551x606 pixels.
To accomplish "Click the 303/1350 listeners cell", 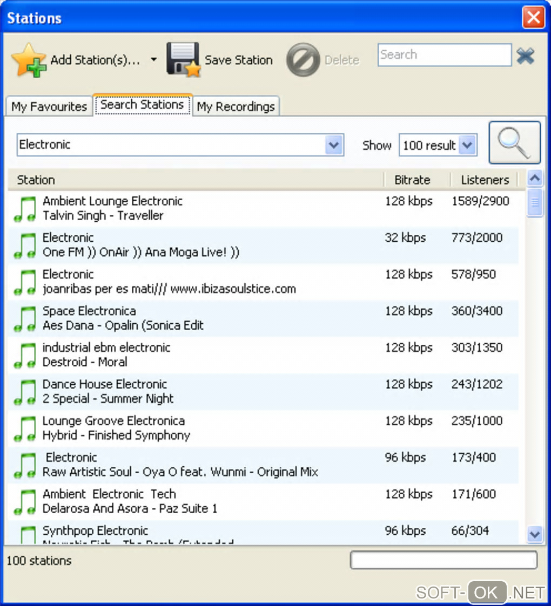I will [476, 348].
